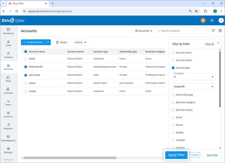Open the Dashboard from the sidebar

pyautogui.click(x=8, y=31)
